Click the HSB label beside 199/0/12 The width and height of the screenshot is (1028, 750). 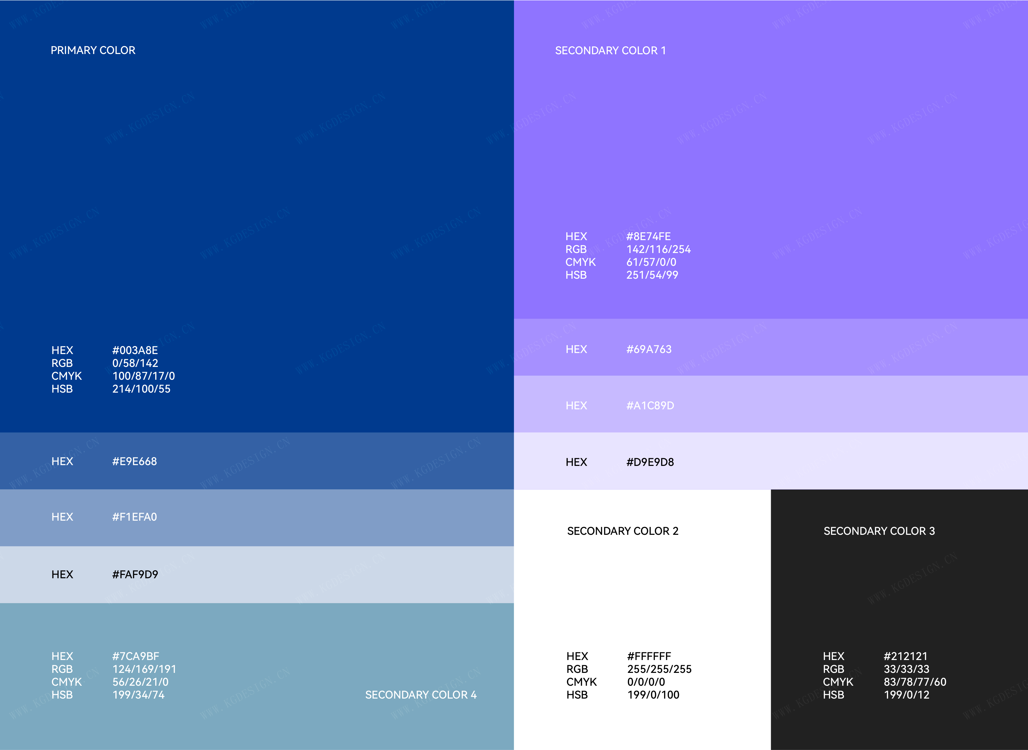point(833,695)
